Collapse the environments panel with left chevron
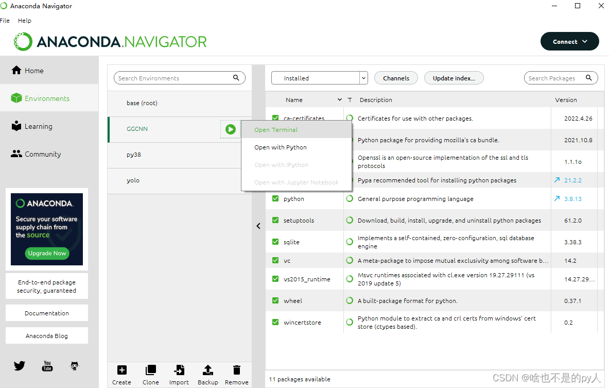The image size is (609, 388). pyautogui.click(x=258, y=226)
